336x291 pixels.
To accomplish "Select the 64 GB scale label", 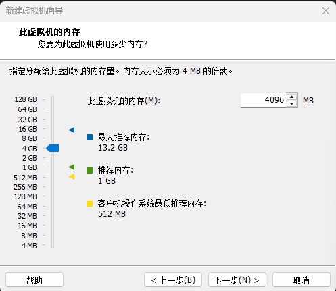I will (27, 109).
